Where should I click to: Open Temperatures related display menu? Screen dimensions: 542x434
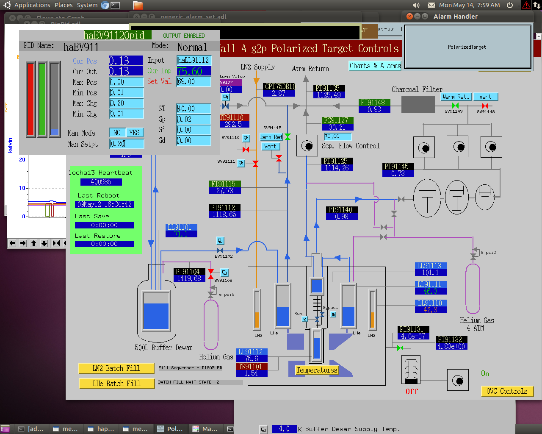317,370
